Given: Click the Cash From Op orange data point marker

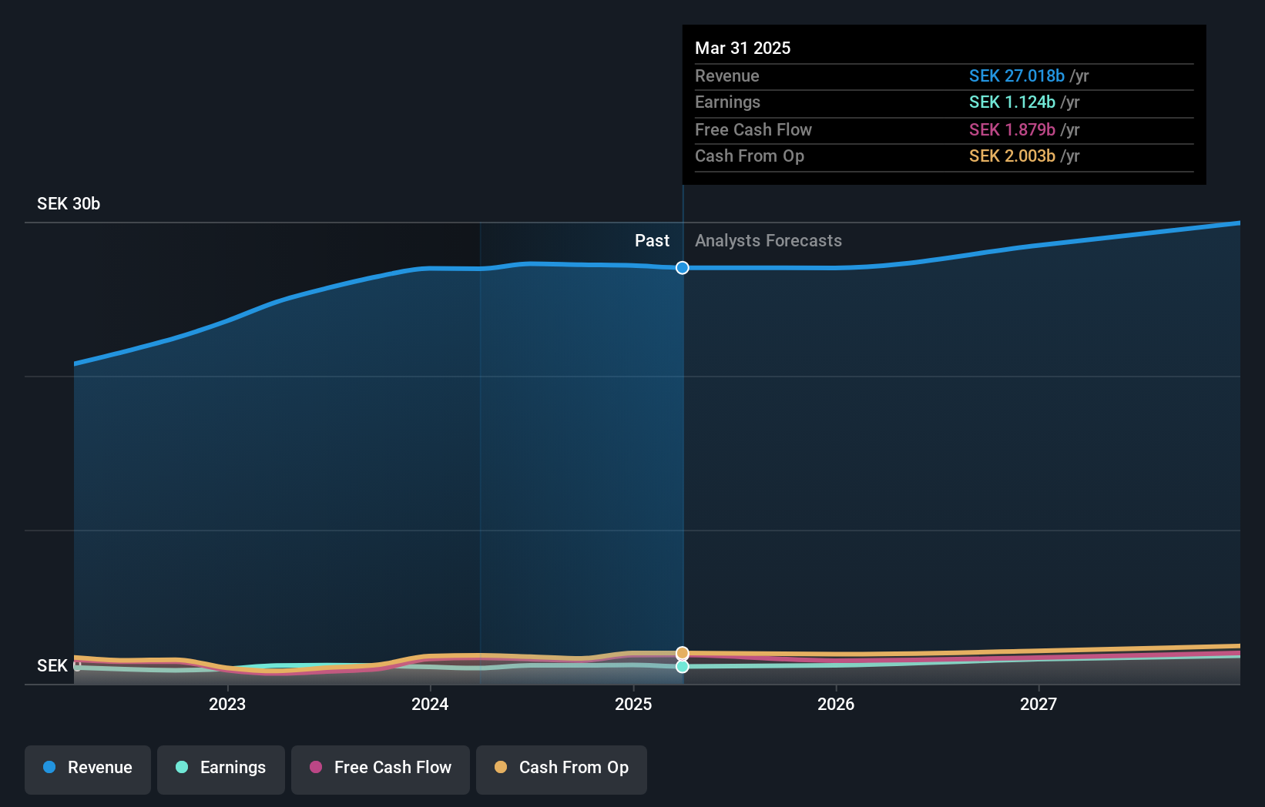Looking at the screenshot, I should pyautogui.click(x=683, y=653).
